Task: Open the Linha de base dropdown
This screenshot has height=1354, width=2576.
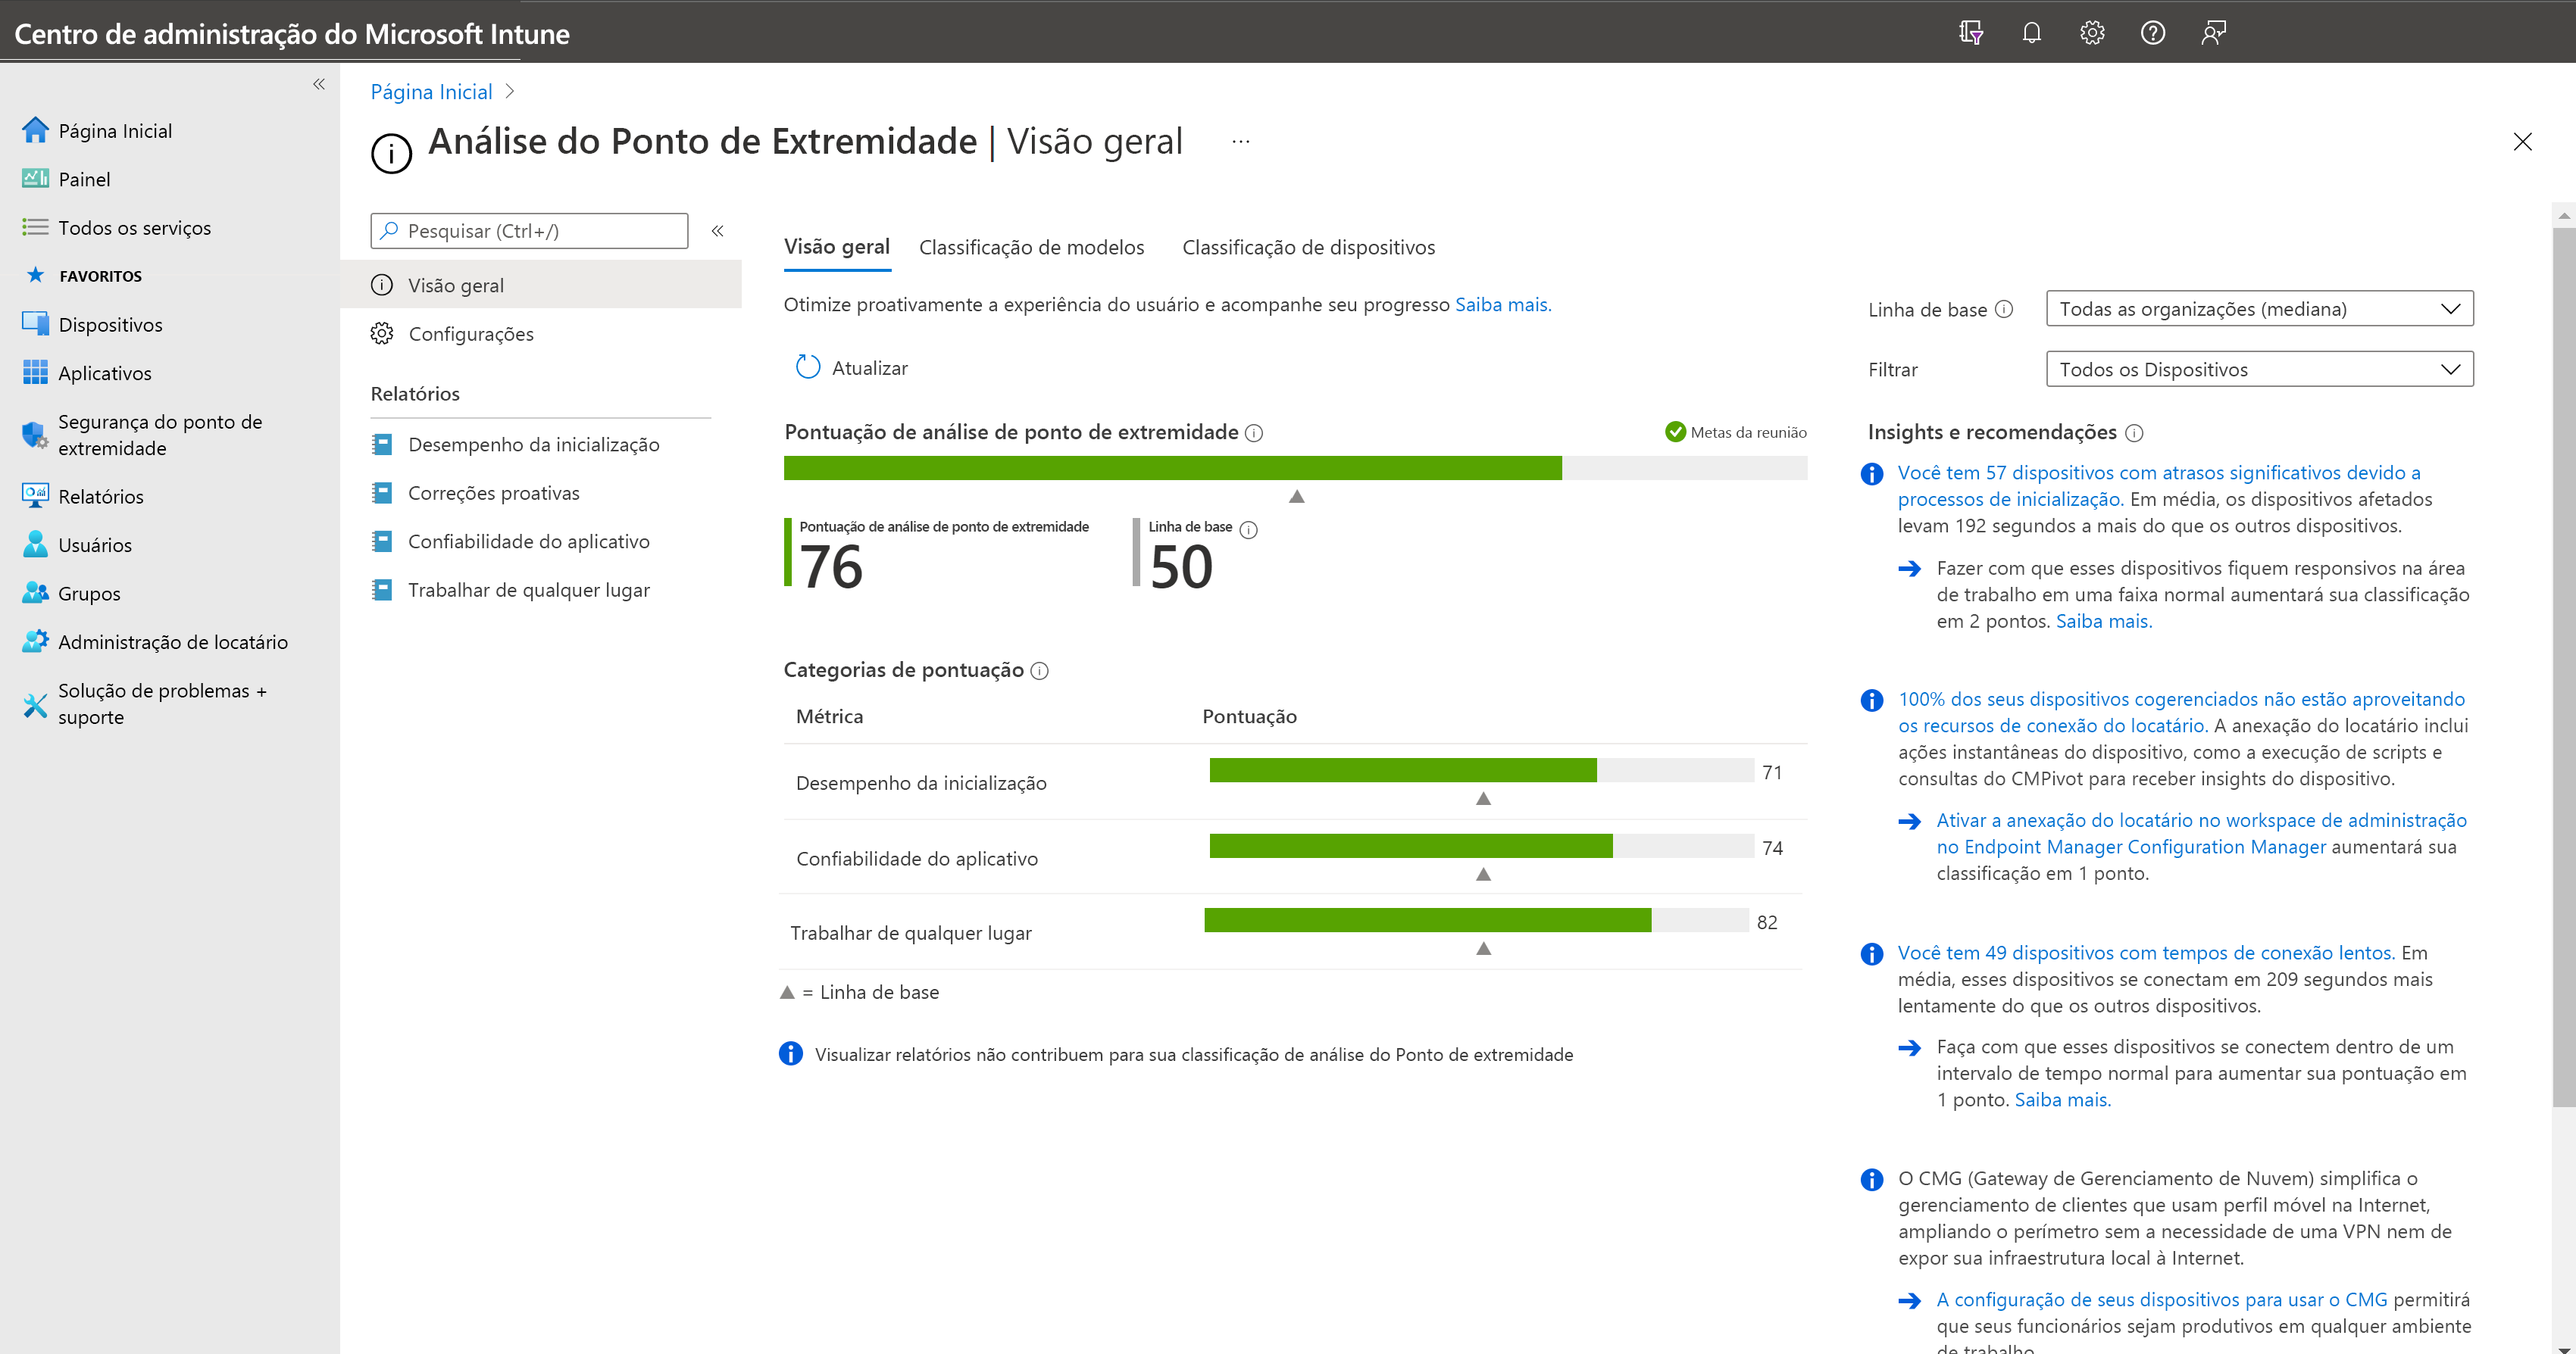Action: tap(2259, 309)
